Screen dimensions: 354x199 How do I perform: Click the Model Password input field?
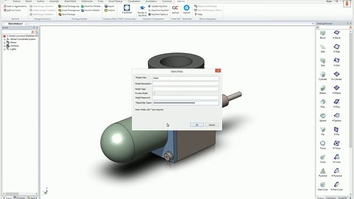[x=186, y=98]
